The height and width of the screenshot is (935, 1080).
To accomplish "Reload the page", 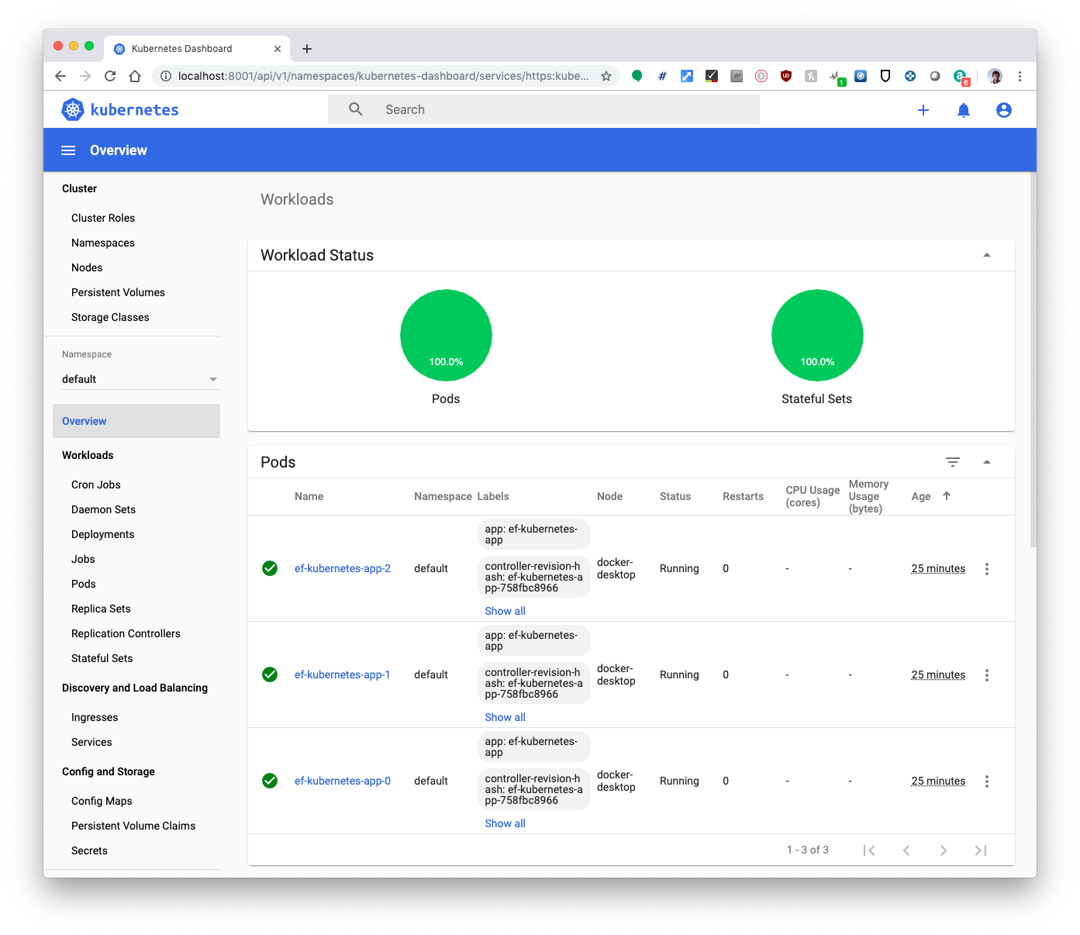I will (x=110, y=76).
